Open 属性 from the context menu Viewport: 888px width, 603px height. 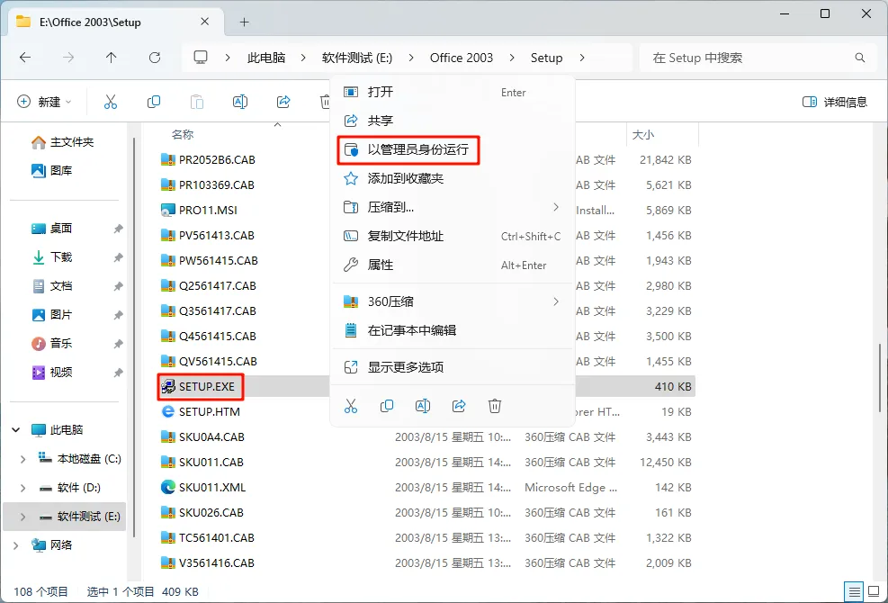(453, 265)
